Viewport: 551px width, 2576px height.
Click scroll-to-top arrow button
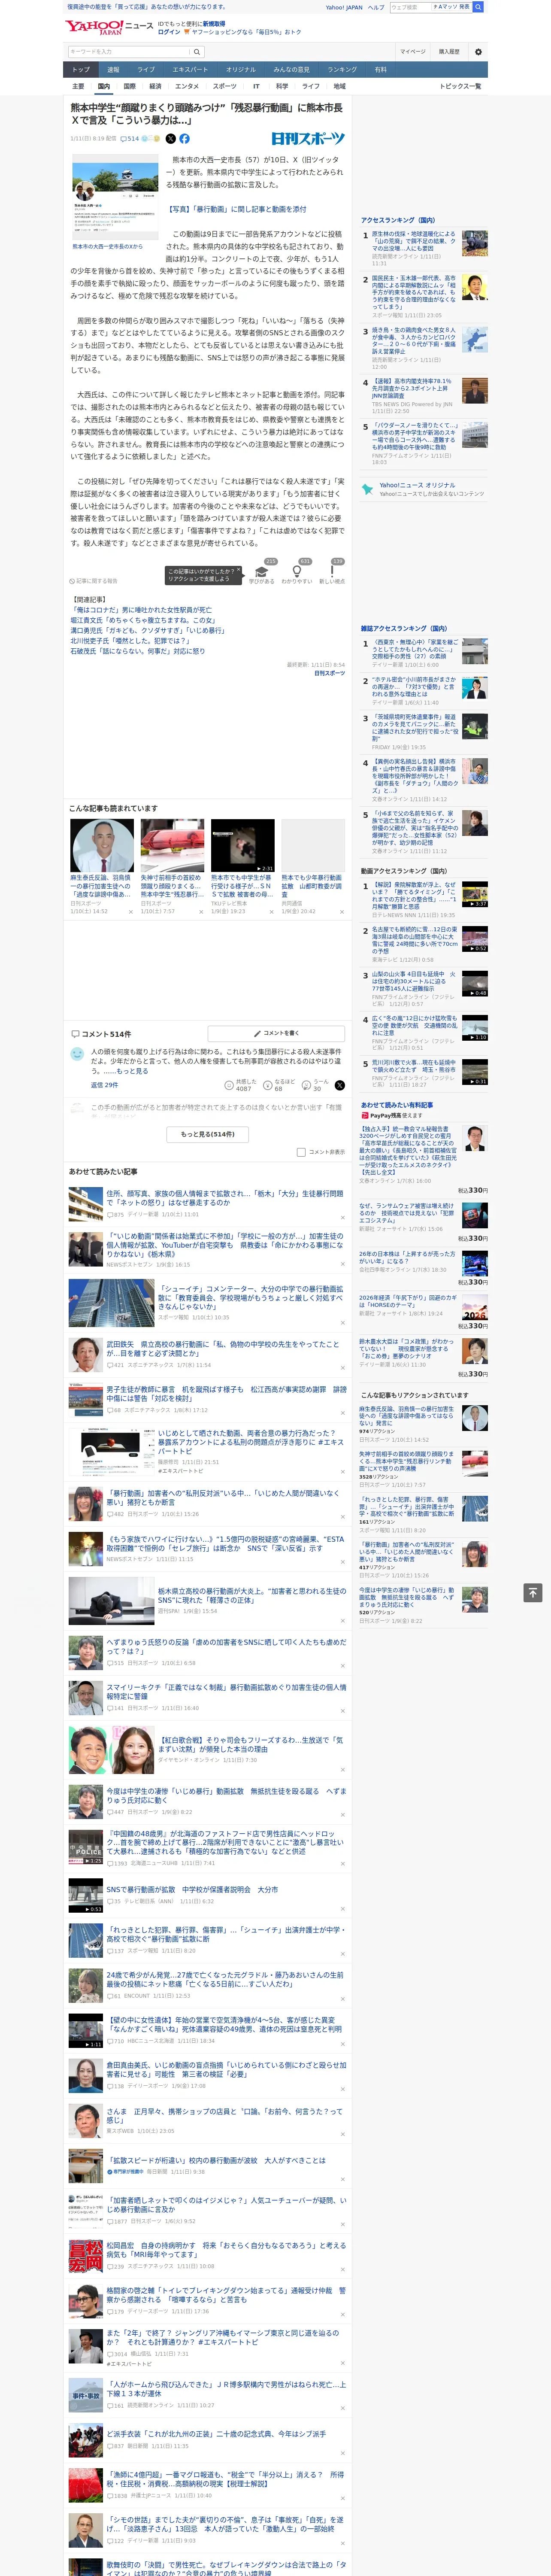(x=533, y=1593)
